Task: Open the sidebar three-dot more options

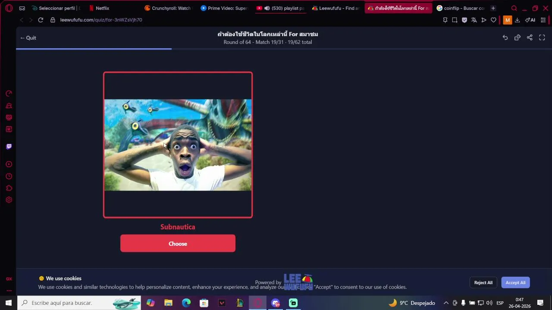Action: coord(9,291)
